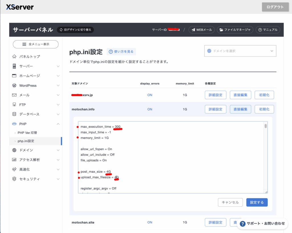Click the refresh icon in 旧デザインに切り替え

[x=61, y=30]
